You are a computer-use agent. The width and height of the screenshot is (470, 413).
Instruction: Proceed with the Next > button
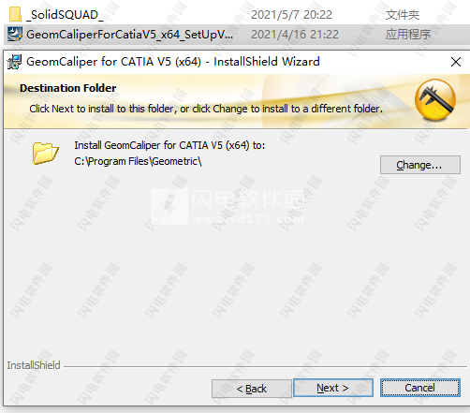click(x=333, y=388)
